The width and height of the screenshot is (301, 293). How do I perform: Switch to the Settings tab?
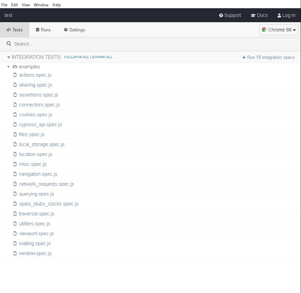click(74, 30)
